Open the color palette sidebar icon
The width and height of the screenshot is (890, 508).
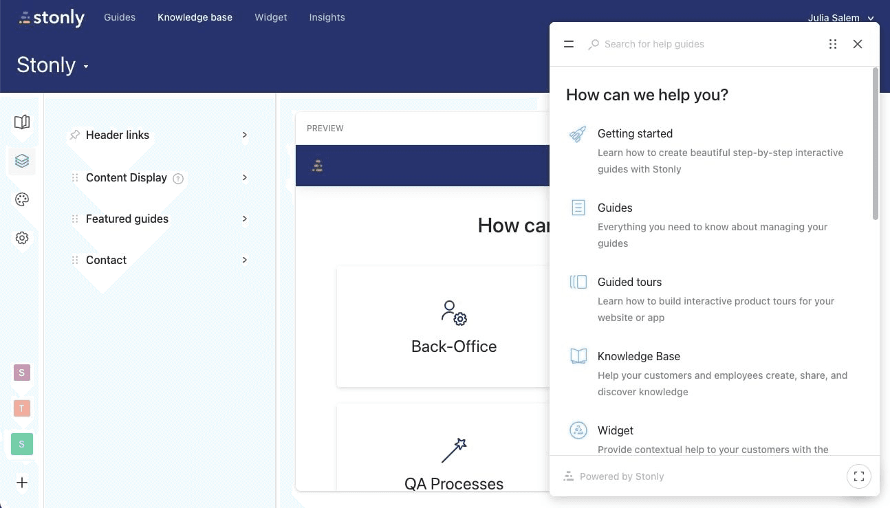point(22,199)
